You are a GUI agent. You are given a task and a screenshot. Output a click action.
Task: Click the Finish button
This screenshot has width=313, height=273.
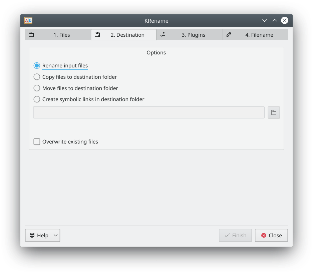235,235
